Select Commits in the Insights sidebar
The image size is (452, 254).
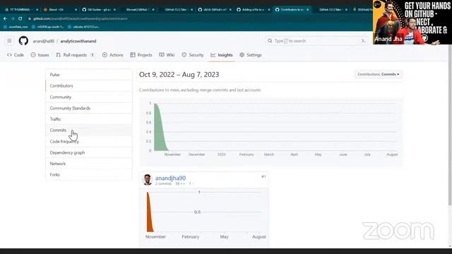pos(89,130)
